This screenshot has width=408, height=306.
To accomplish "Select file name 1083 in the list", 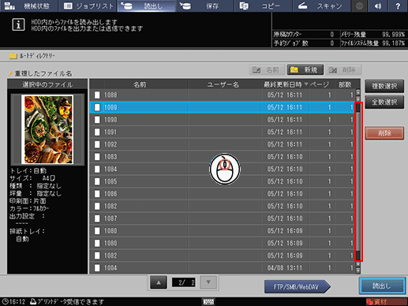I will pyautogui.click(x=110, y=157).
